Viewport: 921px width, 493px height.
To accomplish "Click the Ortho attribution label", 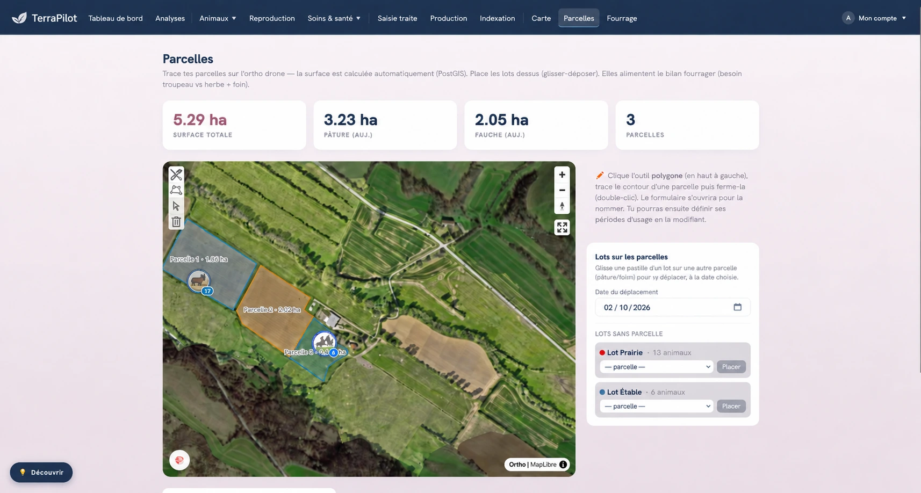I will pyautogui.click(x=517, y=465).
